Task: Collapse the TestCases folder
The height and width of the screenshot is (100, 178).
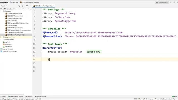Action: coord(1,11)
